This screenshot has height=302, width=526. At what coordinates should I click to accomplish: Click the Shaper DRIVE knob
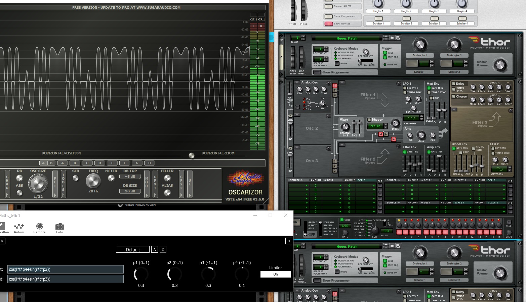click(x=396, y=123)
